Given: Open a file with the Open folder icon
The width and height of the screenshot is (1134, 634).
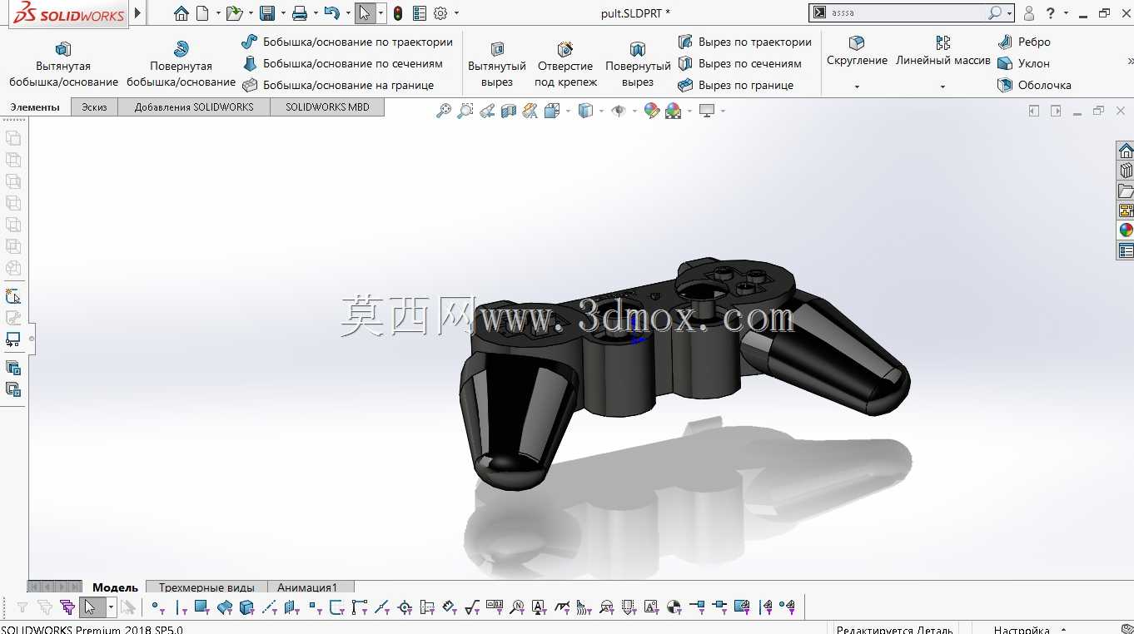Looking at the screenshot, I should tap(234, 13).
